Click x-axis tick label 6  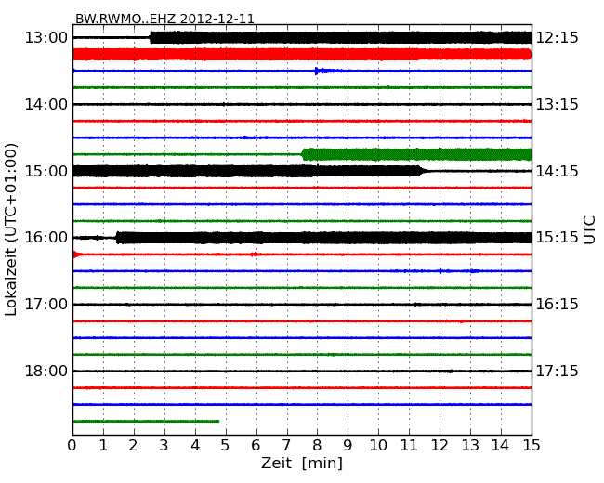click(256, 446)
